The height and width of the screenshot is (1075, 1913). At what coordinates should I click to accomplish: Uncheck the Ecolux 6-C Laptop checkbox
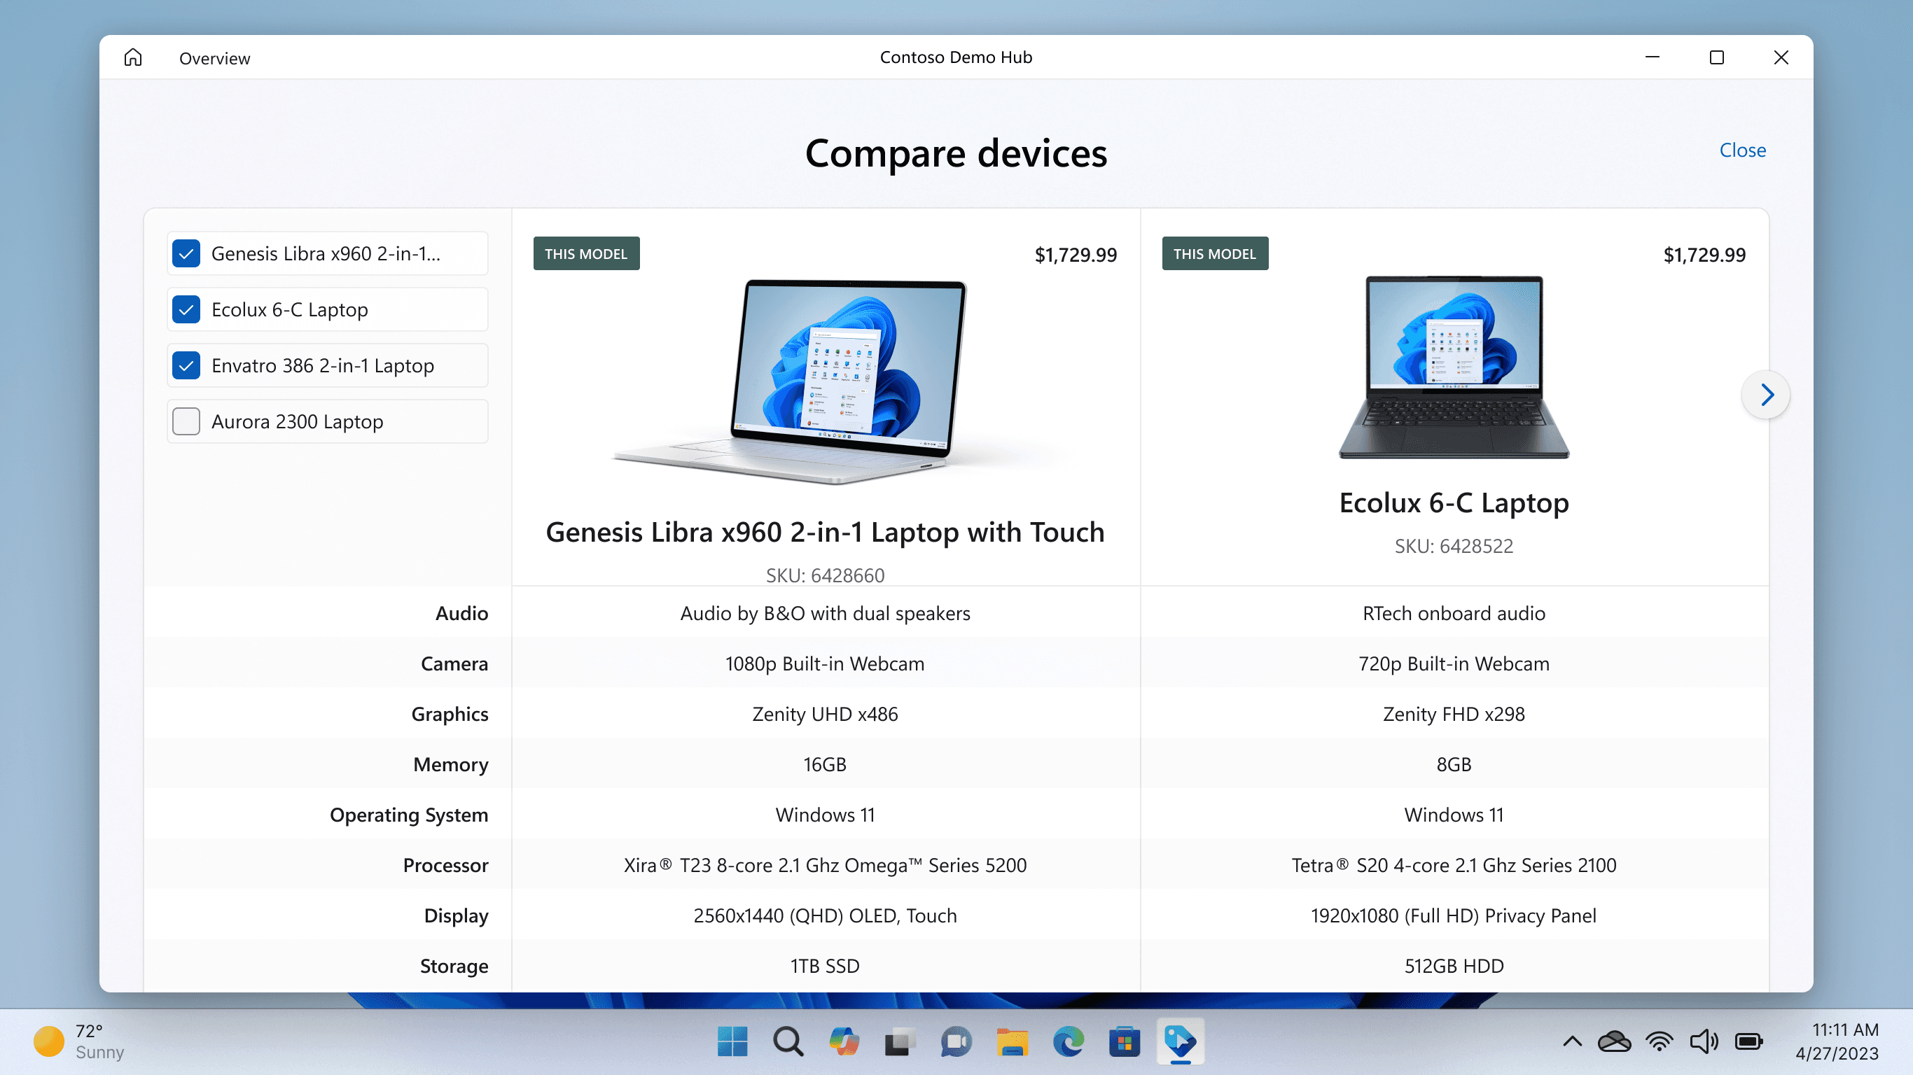[186, 309]
